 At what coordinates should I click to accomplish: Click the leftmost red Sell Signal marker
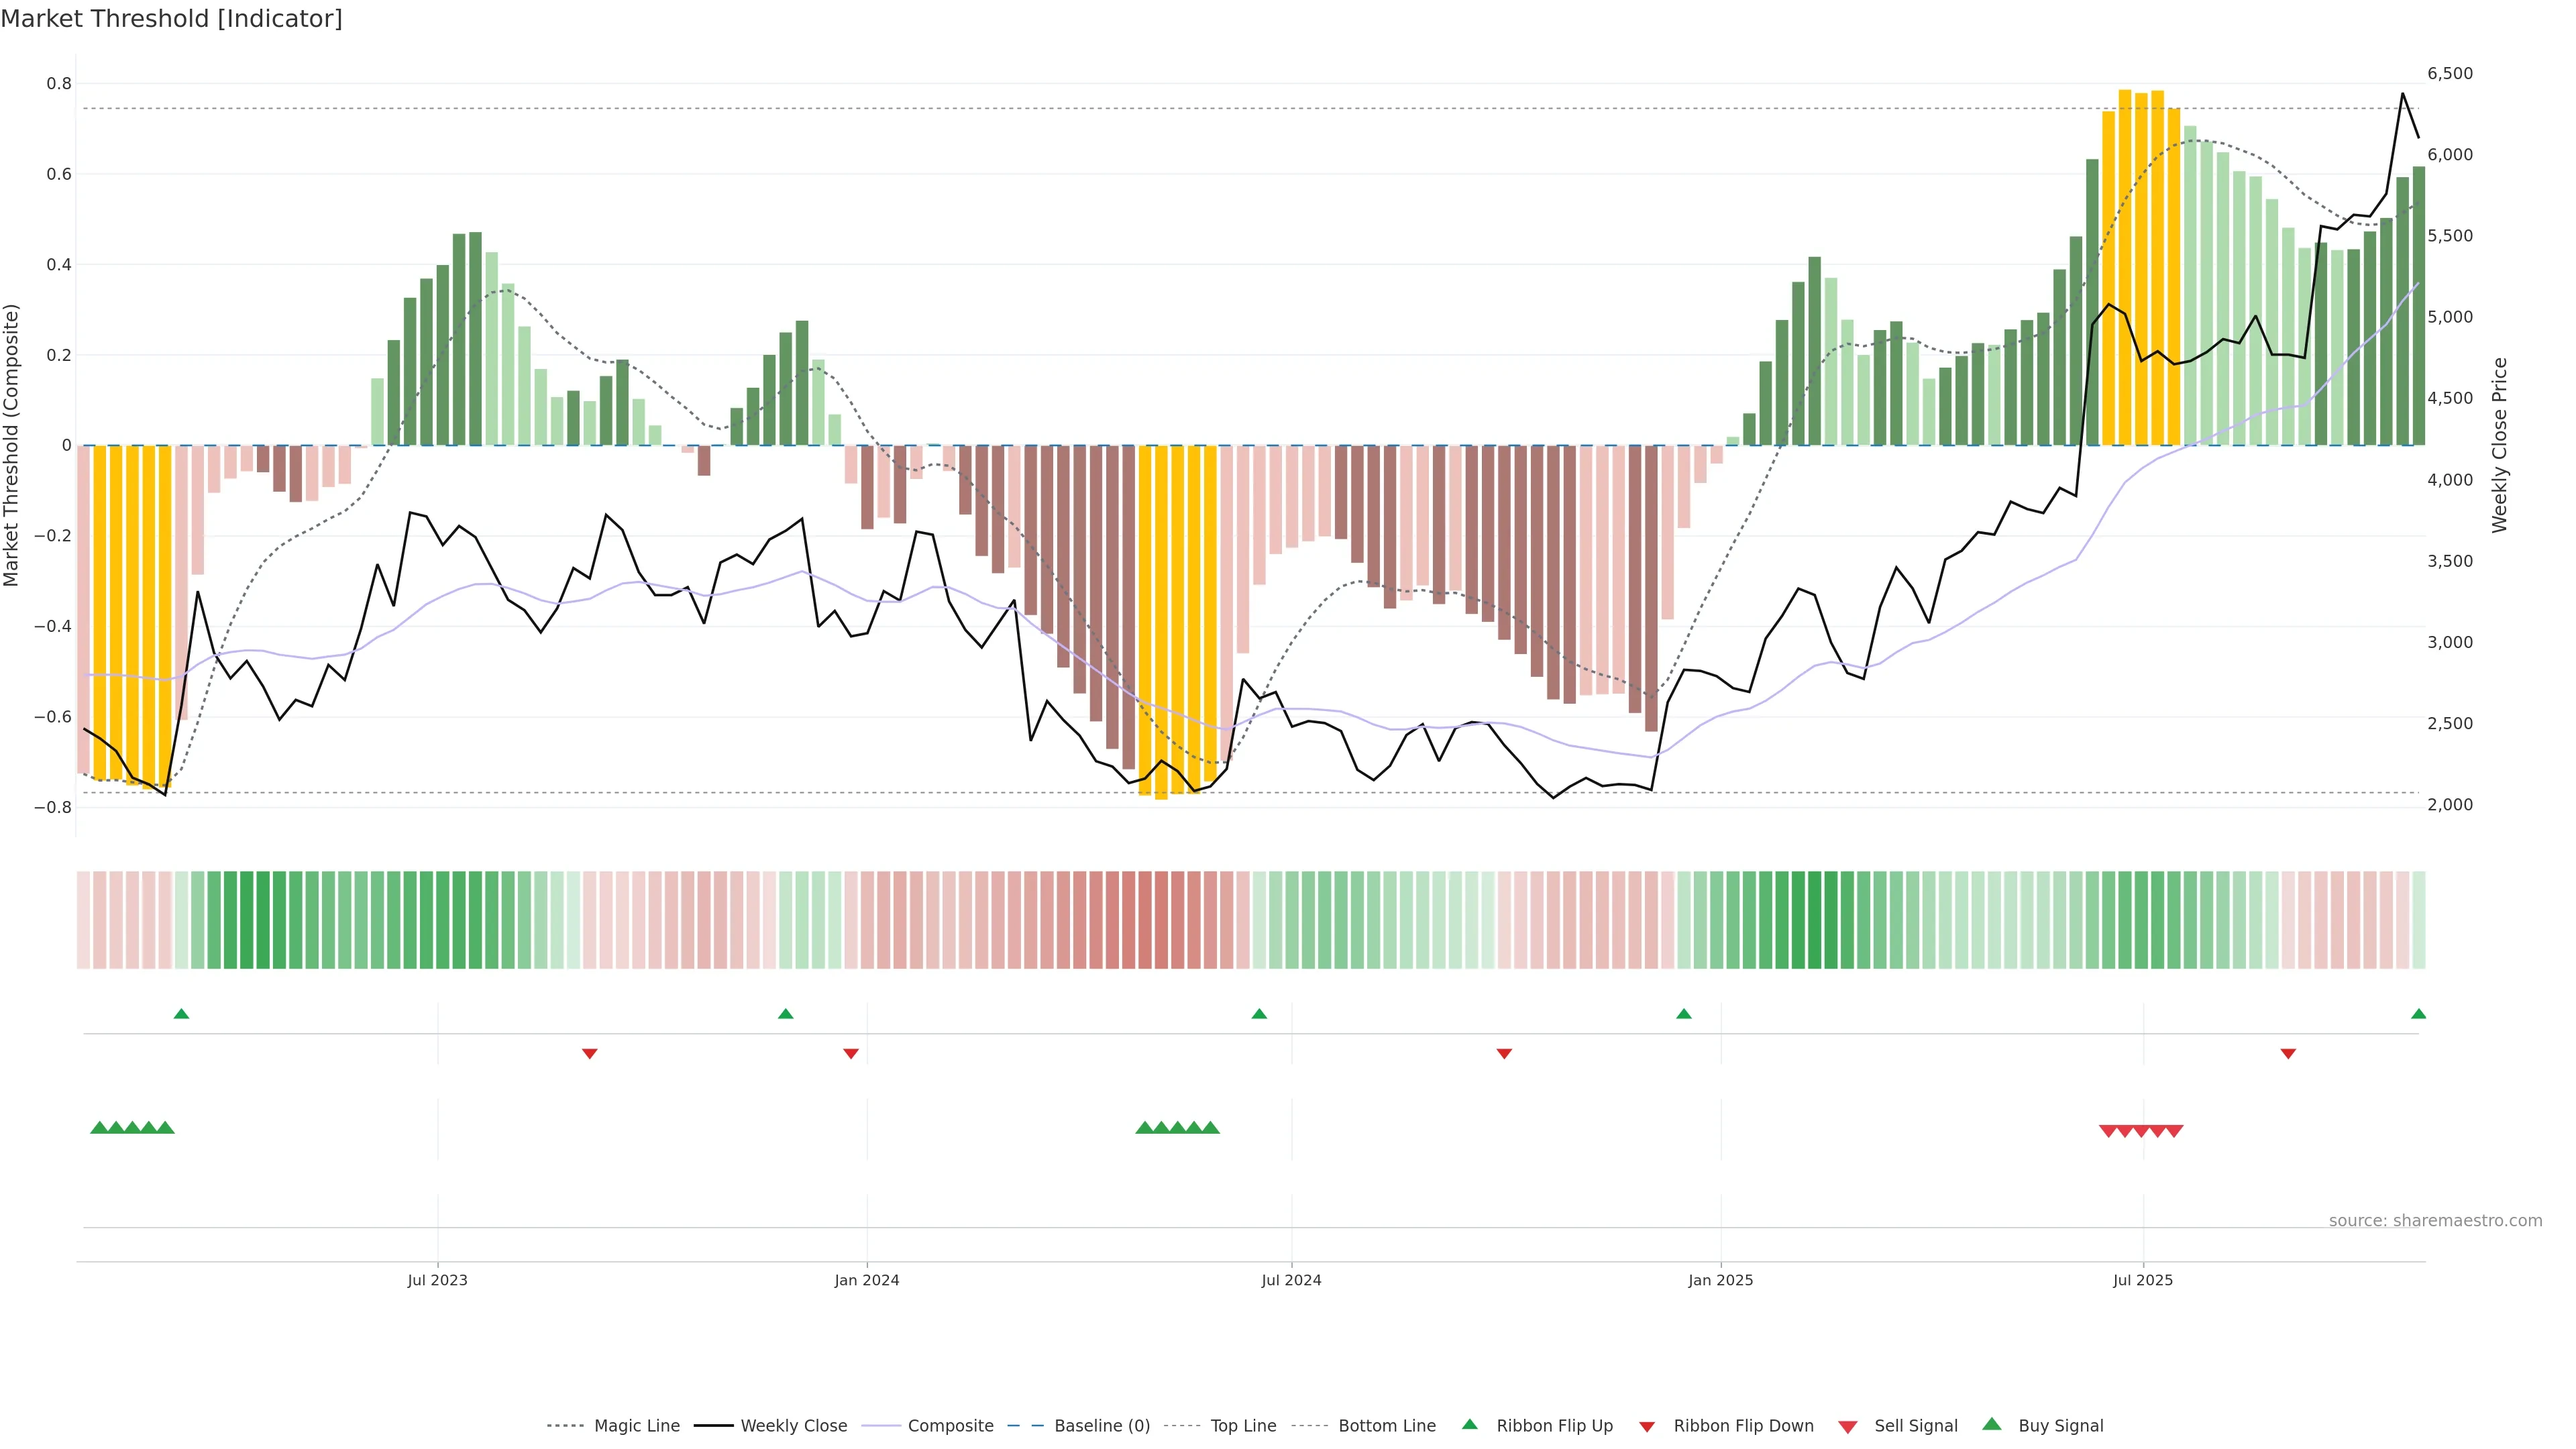(x=2108, y=1131)
